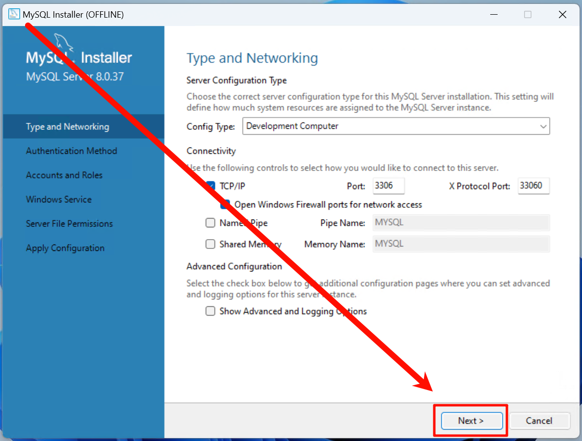582x441 pixels.
Task: Click the Next button
Action: [x=472, y=420]
